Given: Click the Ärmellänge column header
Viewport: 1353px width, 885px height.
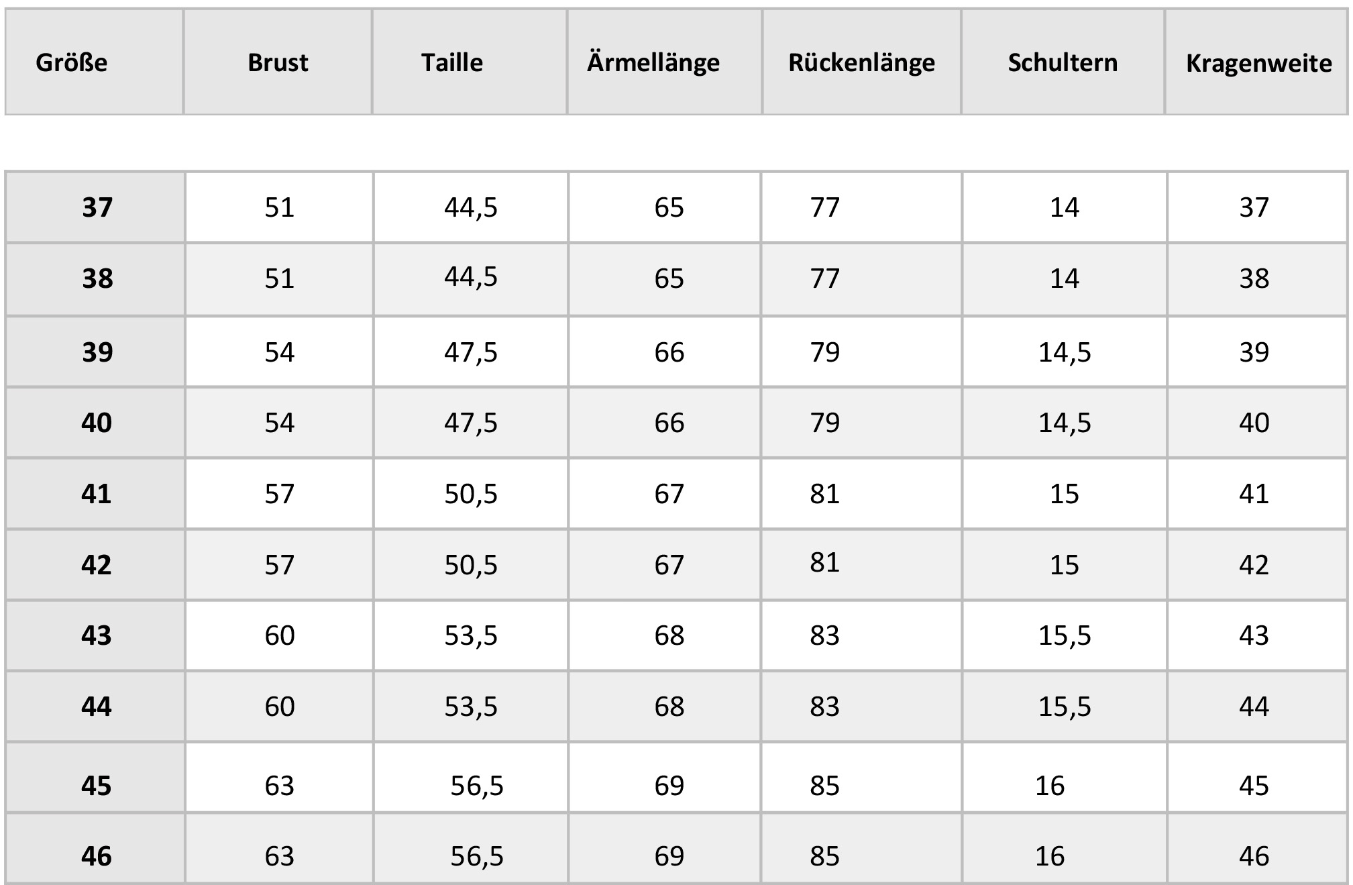Looking at the screenshot, I should point(653,62).
